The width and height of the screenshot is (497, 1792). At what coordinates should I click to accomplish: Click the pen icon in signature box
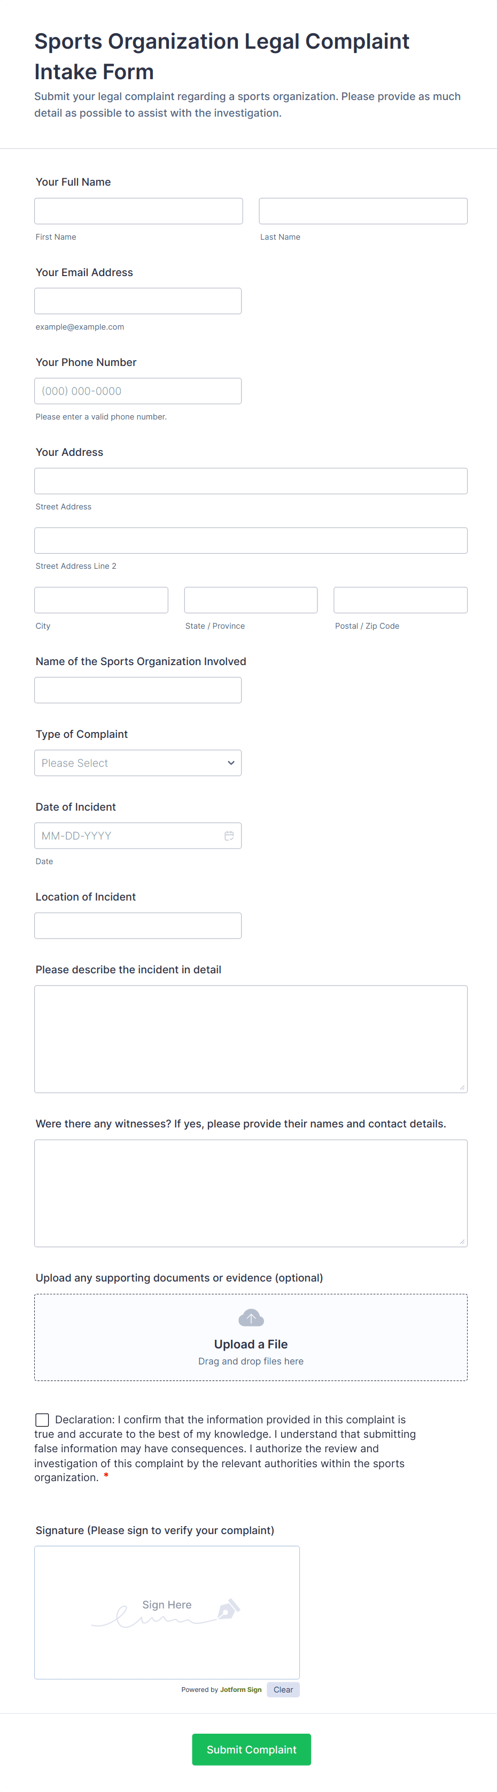[x=229, y=1608]
